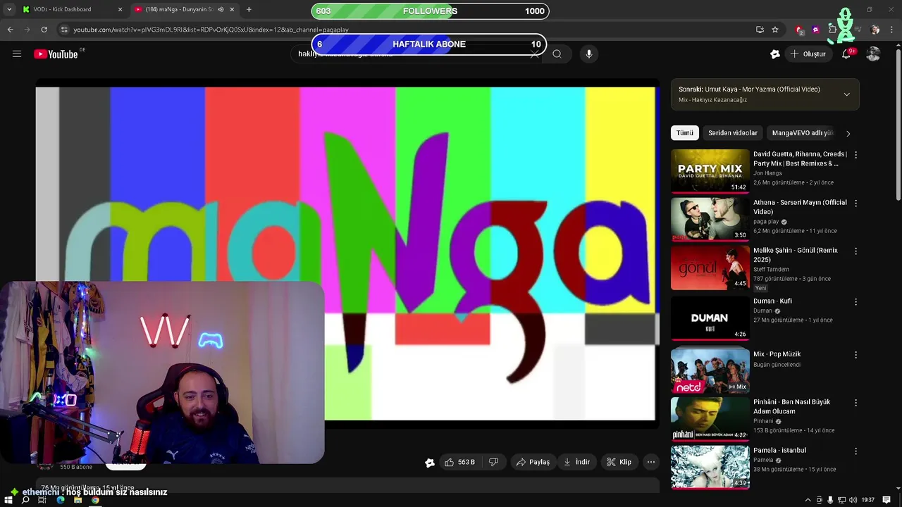
Task: Start voice search with the microphone icon
Action: [589, 54]
